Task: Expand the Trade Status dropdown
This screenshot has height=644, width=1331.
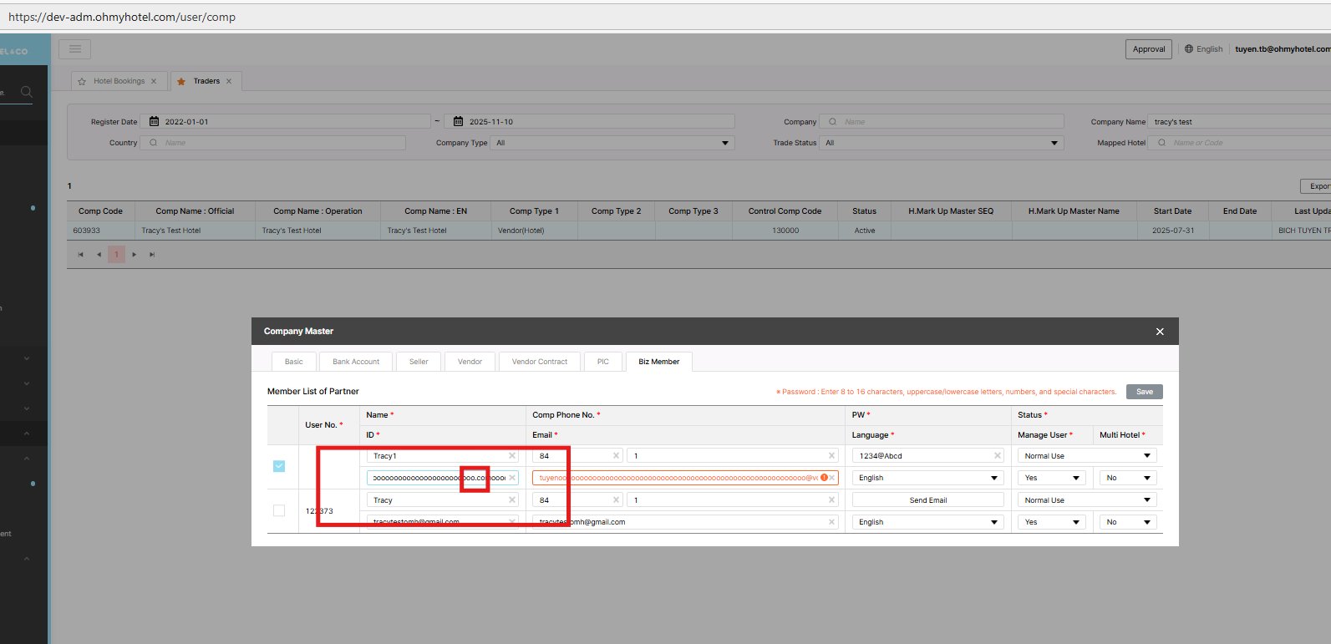Action: [943, 143]
